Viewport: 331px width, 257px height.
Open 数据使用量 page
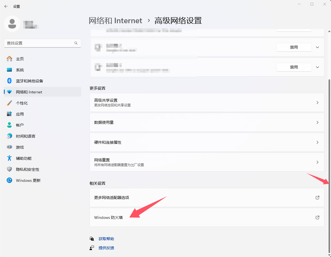[x=207, y=122]
